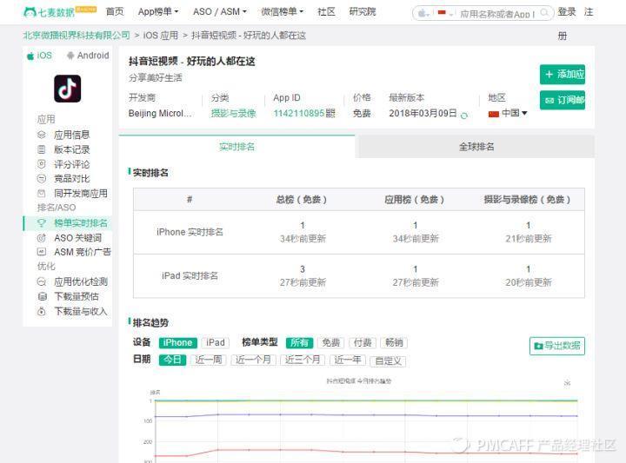Click the search magnifier icon
This screenshot has height=463, width=626.
pyautogui.click(x=544, y=13)
